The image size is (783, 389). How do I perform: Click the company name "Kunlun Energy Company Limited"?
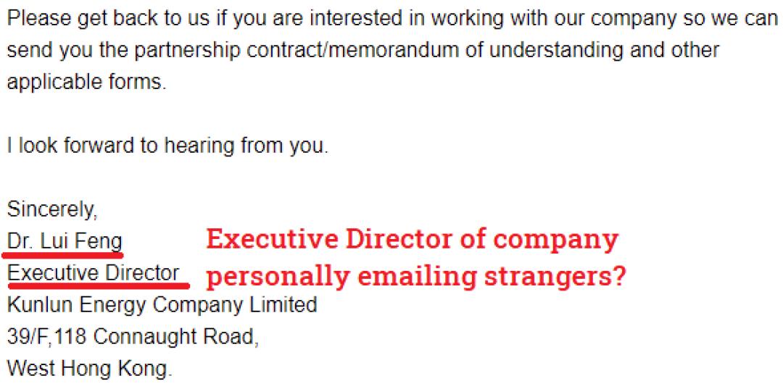pos(162,304)
